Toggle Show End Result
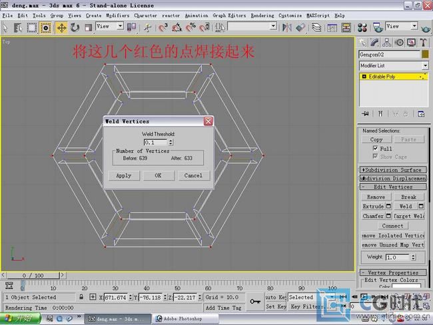The height and width of the screenshot is (325, 433). (x=380, y=114)
